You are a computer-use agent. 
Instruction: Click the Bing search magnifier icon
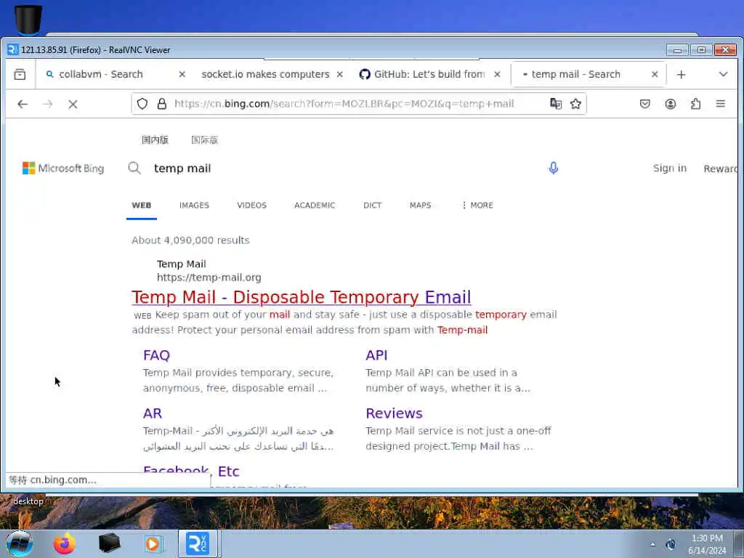(x=134, y=168)
